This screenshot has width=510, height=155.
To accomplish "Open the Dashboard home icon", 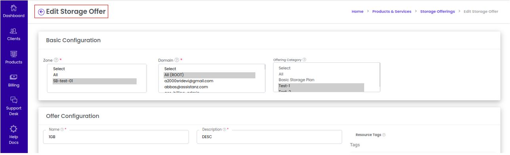I will [x=13, y=7].
